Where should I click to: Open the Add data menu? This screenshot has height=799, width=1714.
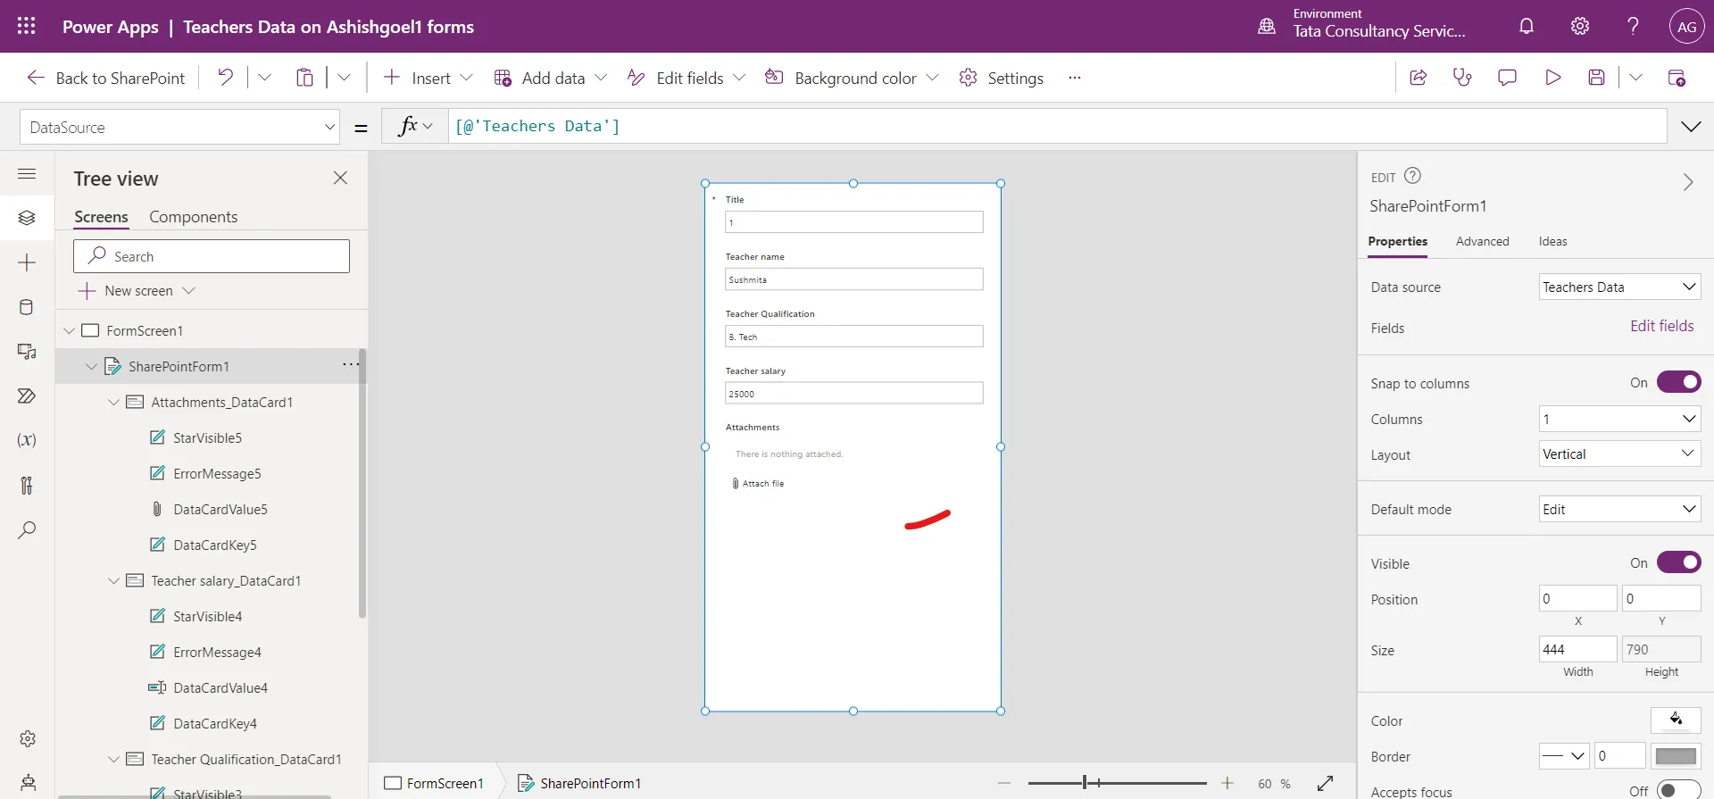pos(550,78)
